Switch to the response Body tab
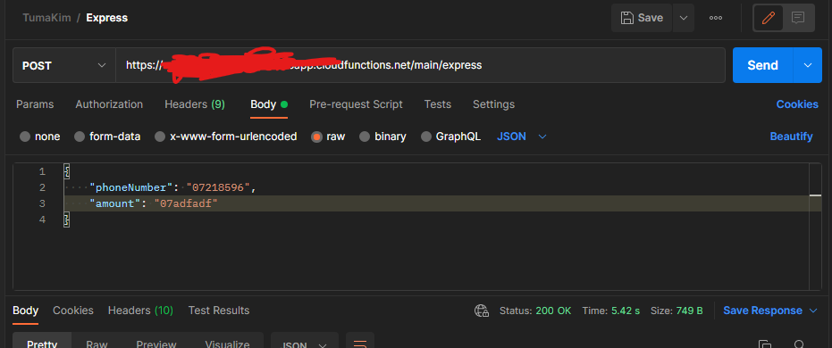This screenshot has width=832, height=348. pyautogui.click(x=25, y=311)
